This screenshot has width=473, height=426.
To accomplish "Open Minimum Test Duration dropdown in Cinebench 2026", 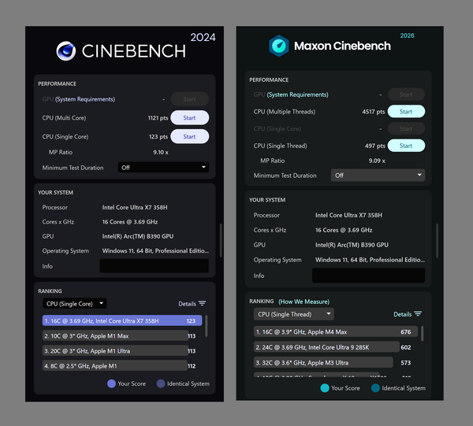I will pyautogui.click(x=378, y=176).
